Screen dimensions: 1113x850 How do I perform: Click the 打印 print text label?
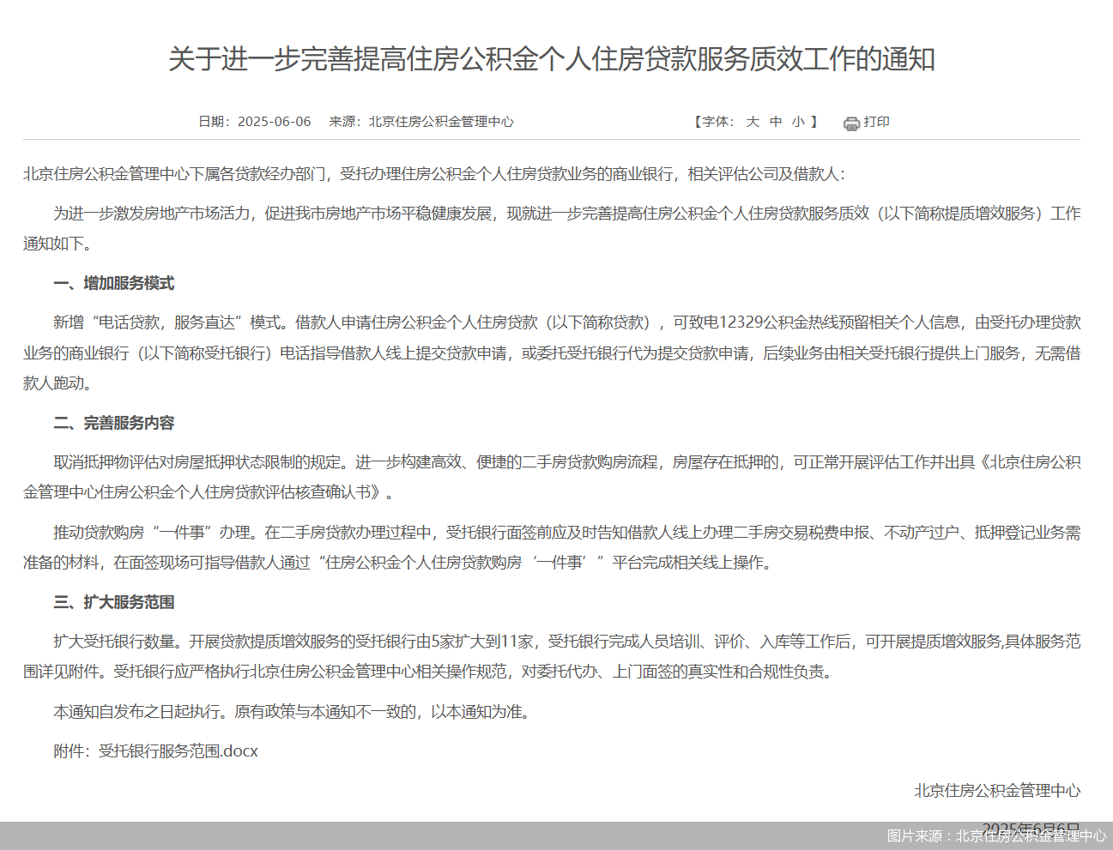877,122
